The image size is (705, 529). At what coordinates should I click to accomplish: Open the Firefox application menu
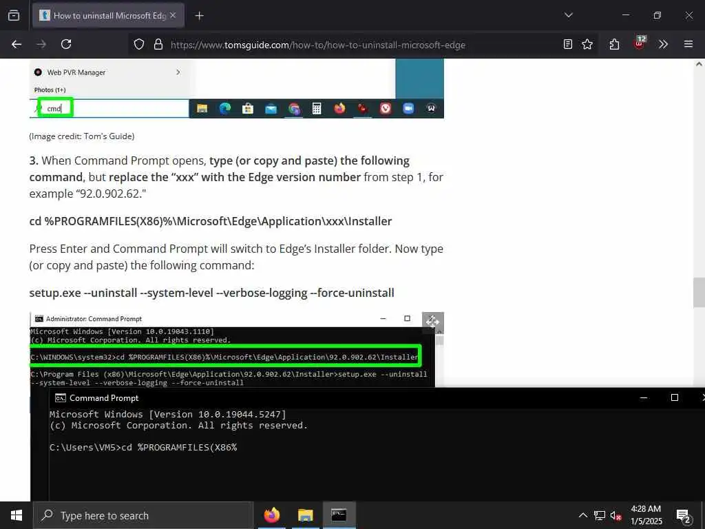(688, 44)
